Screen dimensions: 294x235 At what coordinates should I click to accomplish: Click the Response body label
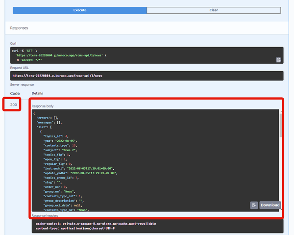pyautogui.click(x=43, y=106)
